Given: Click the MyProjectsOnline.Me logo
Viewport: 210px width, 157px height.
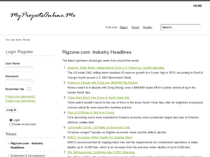Looking at the screenshot, I should [x=43, y=16].
